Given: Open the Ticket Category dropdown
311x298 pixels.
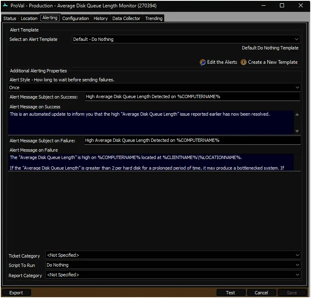Looking at the screenshot, I should click(x=173, y=255).
